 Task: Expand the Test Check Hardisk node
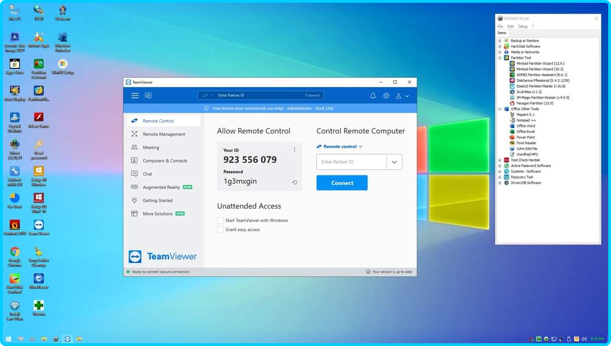[x=499, y=160]
